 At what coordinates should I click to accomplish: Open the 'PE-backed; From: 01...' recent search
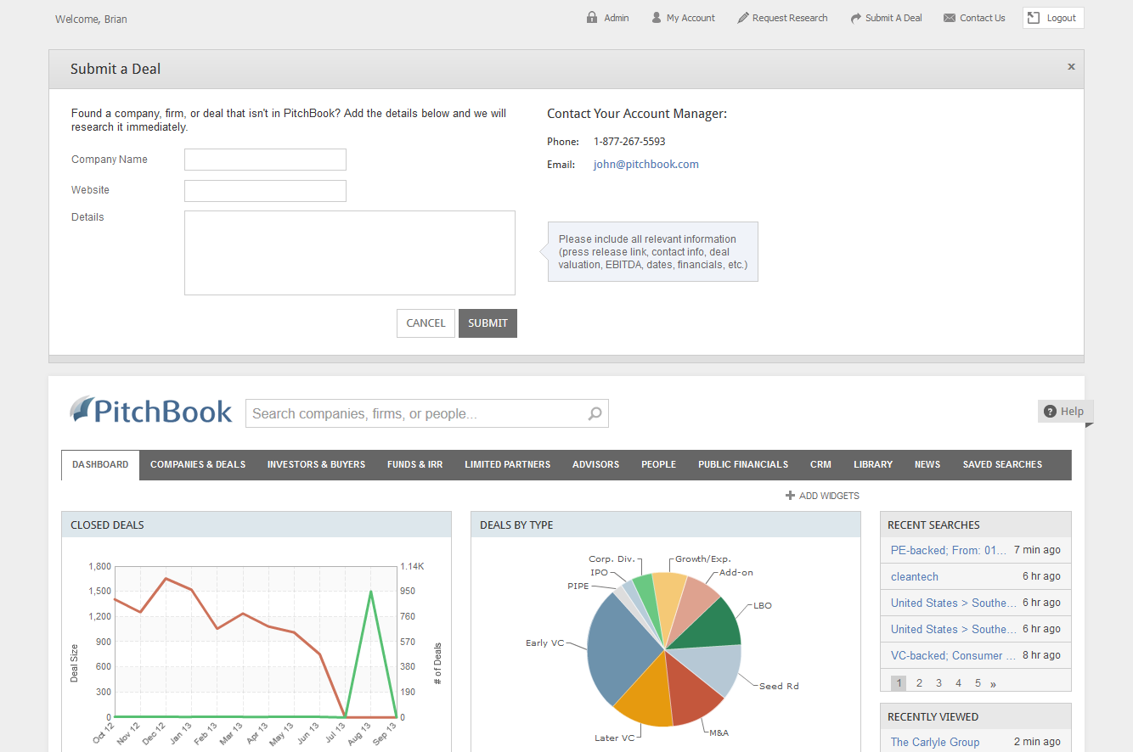point(949,550)
